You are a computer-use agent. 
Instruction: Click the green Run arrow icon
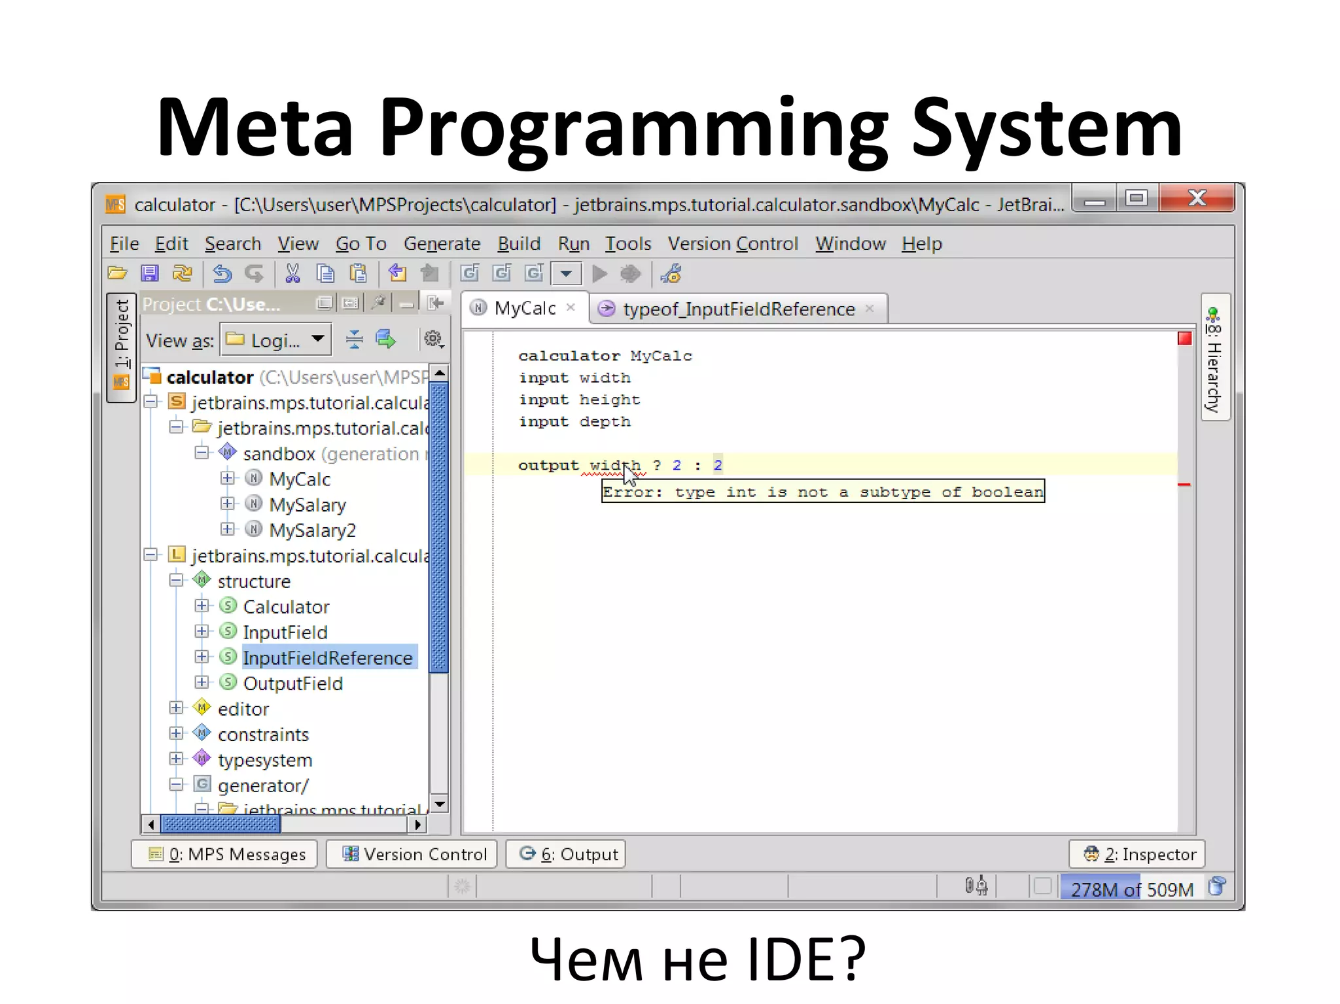tap(599, 273)
